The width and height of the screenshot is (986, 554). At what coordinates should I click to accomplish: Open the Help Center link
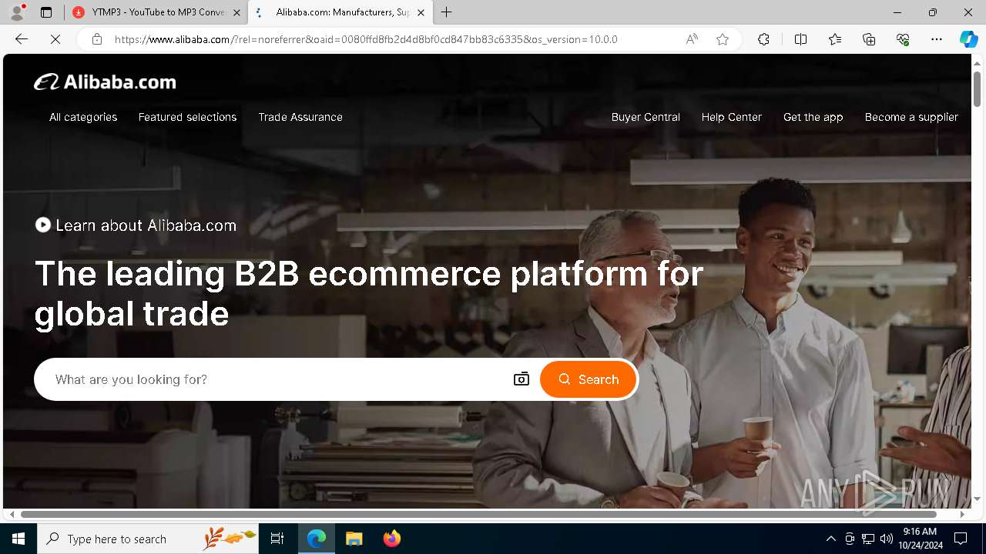(x=731, y=117)
